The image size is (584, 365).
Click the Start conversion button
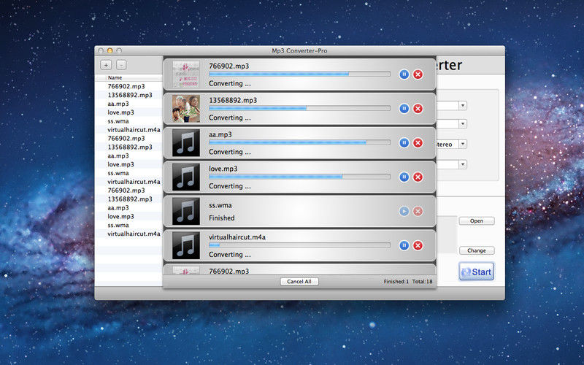(x=477, y=272)
